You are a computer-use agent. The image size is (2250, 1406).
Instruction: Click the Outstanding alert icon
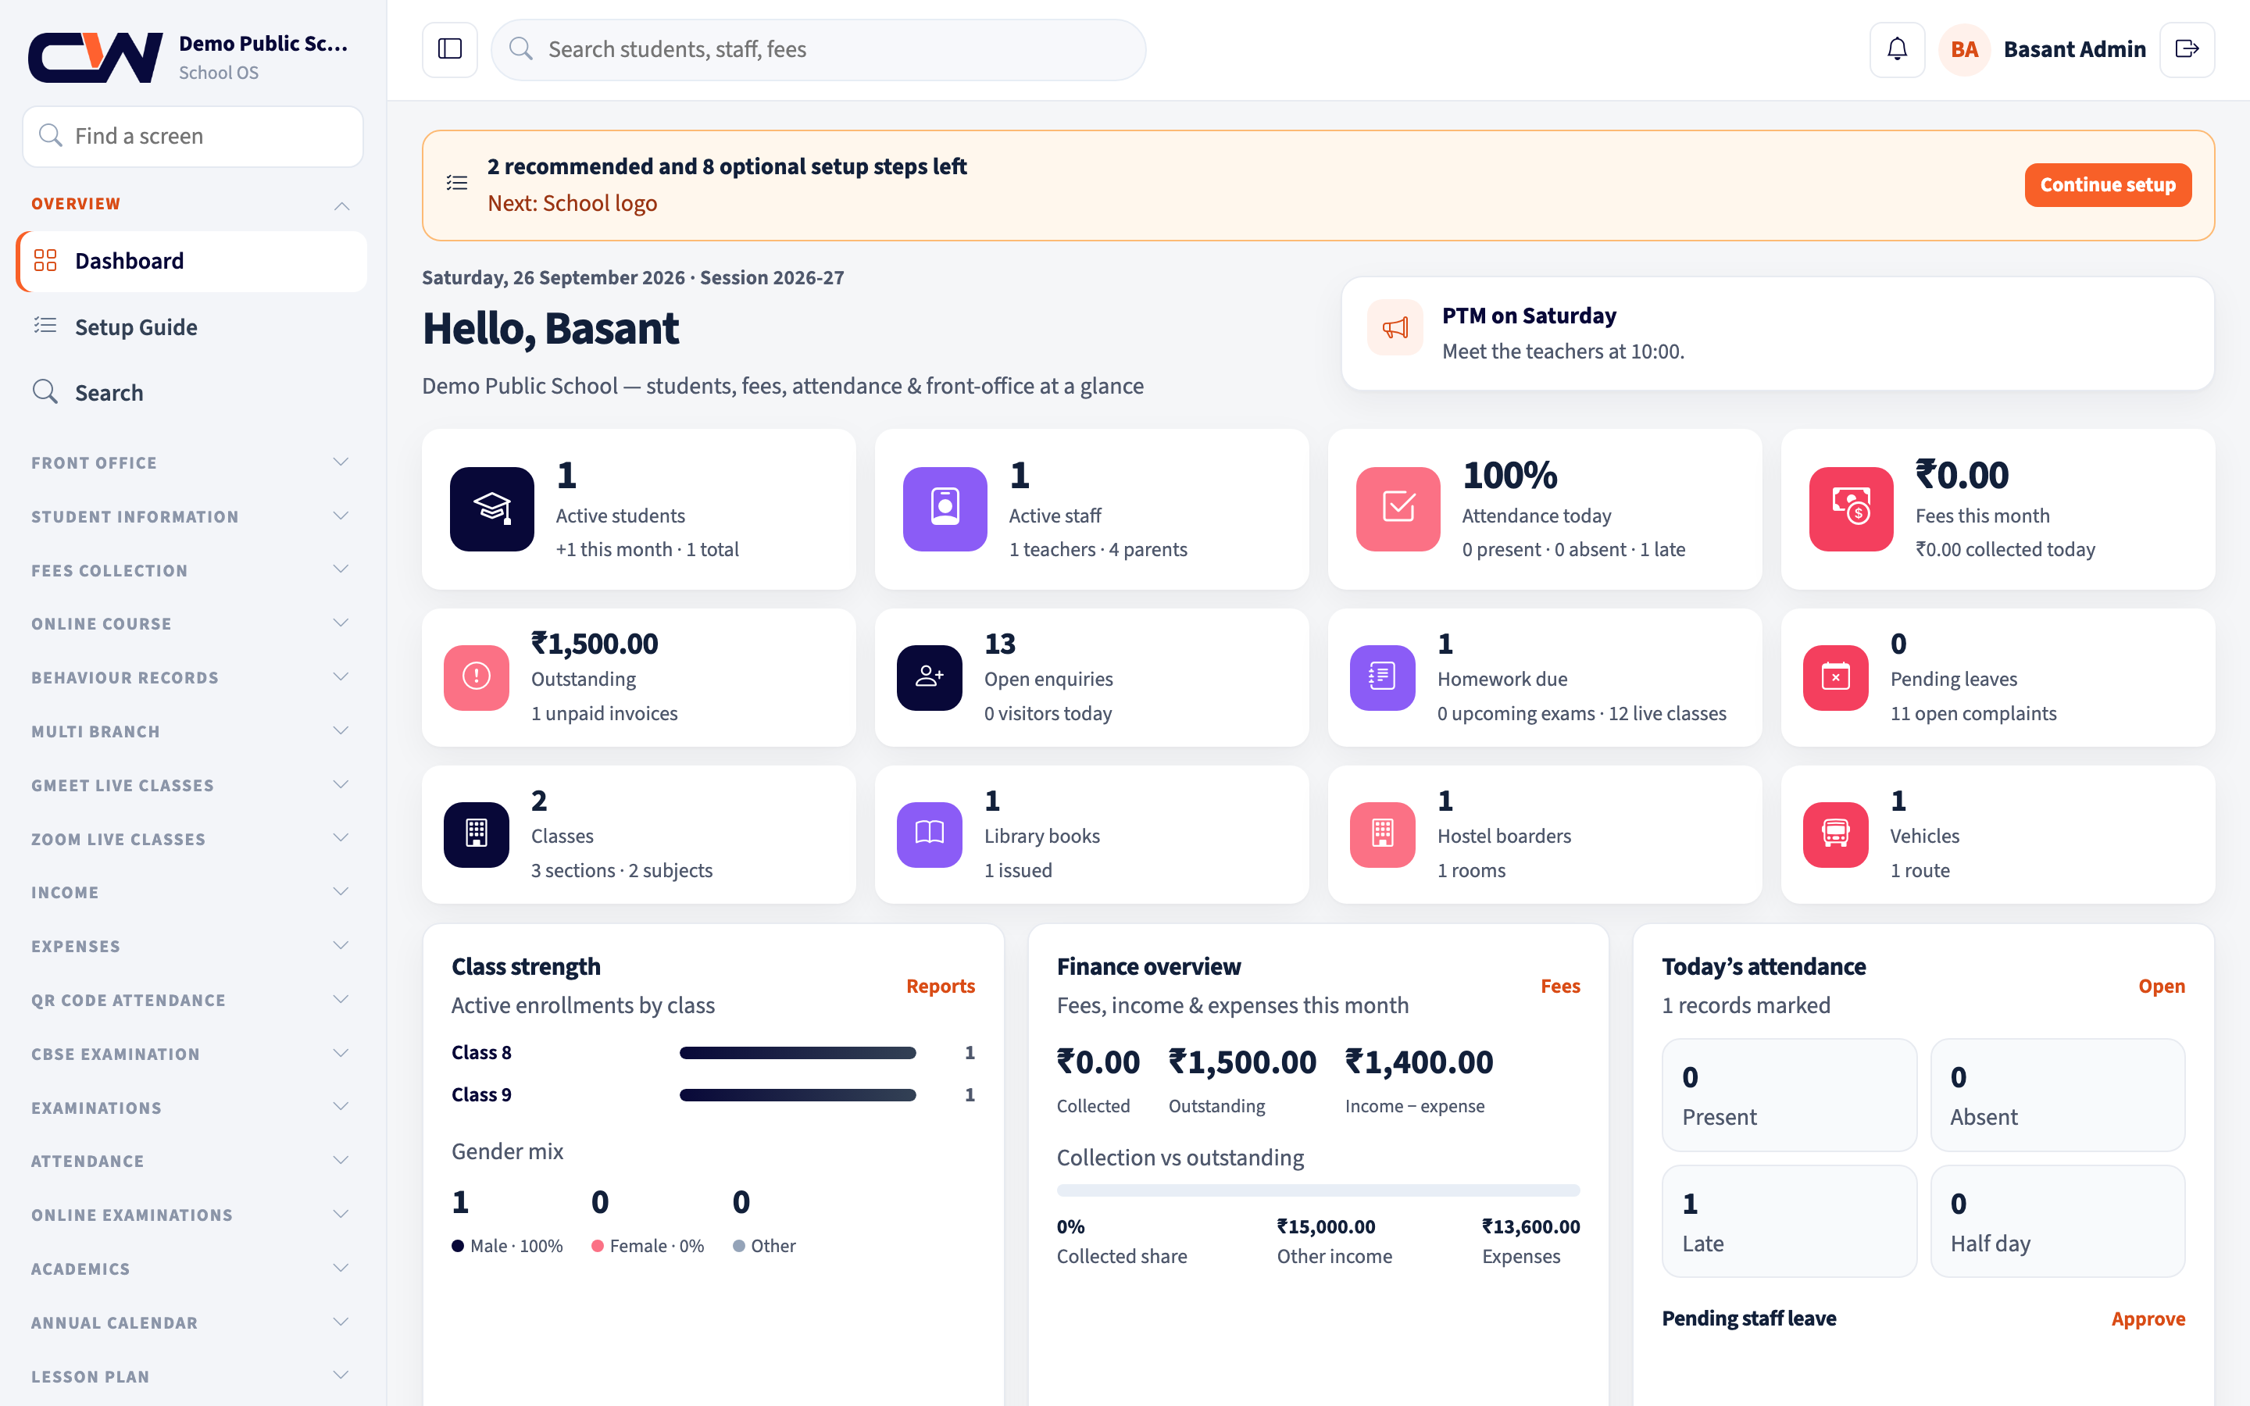[476, 677]
